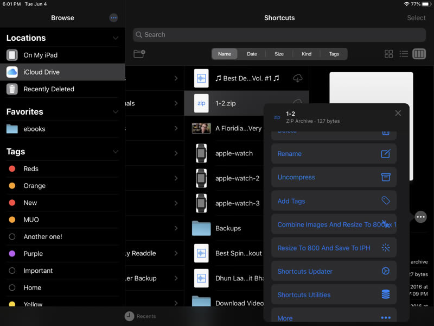Open the Browse sidebar ellipsis menu

(x=113, y=18)
